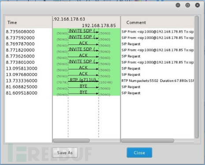
Task: Click the RTP (g711U) flow arrow
Action: (x=83, y=80)
